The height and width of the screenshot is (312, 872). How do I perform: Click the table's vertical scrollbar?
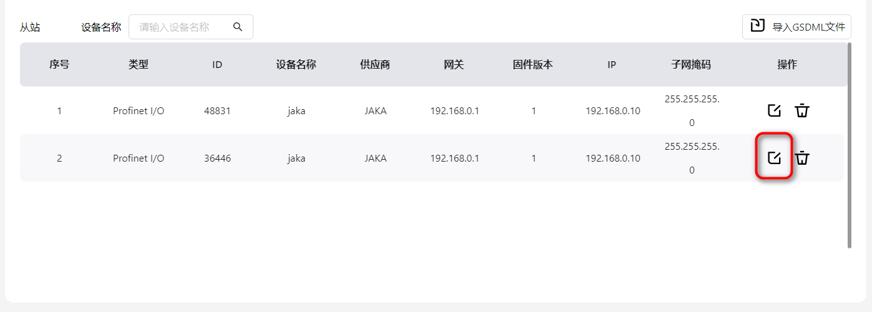pos(850,145)
